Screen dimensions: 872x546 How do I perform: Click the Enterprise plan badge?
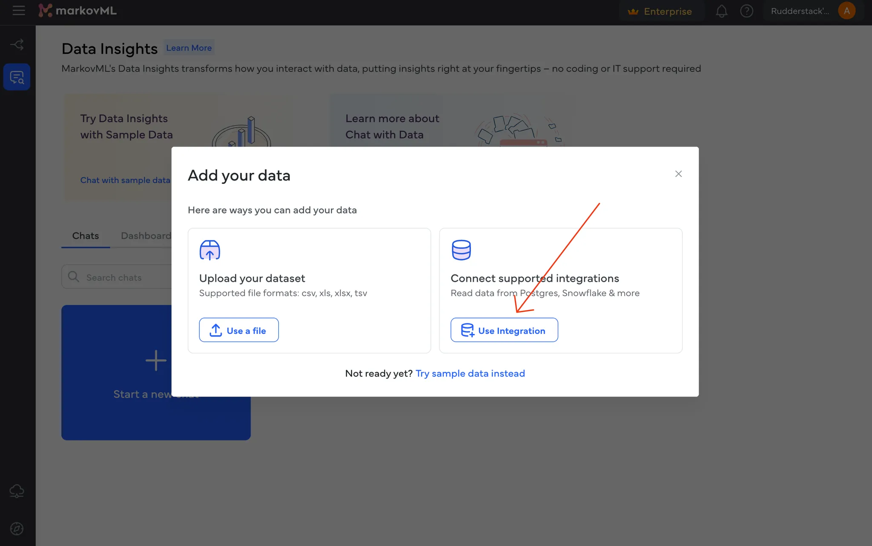click(660, 11)
